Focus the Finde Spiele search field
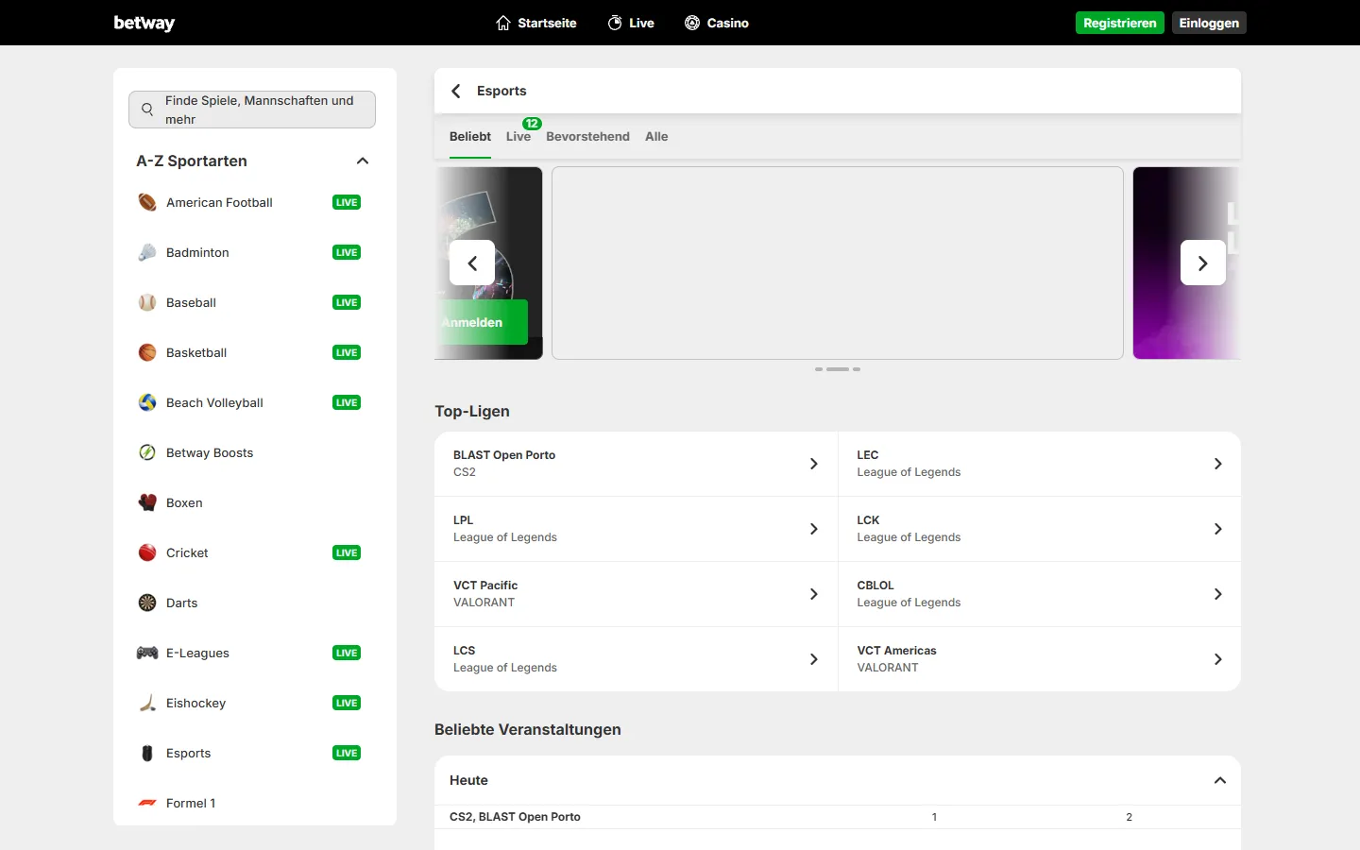Screen dimensions: 1360x850 point(252,110)
